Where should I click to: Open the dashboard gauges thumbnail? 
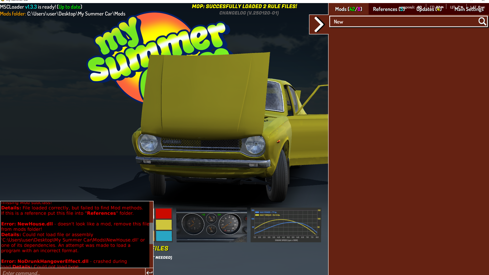(x=212, y=225)
